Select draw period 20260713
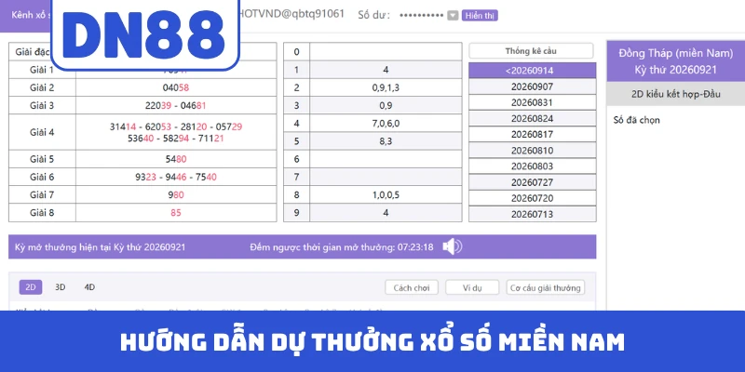This screenshot has width=745, height=372. coord(532,214)
